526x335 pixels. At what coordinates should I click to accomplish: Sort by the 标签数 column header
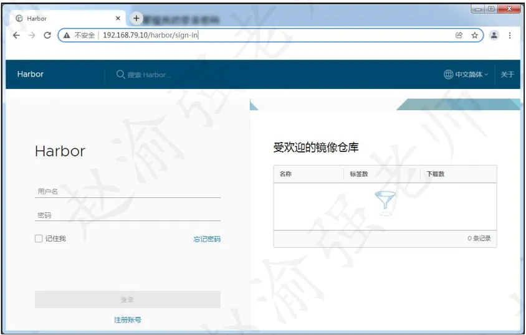click(x=359, y=174)
